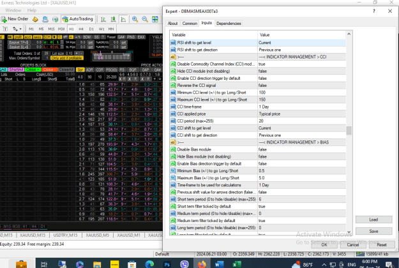The width and height of the screenshot is (399, 268).
Task: Click the zoom out magnifier icon
Action: point(145,19)
